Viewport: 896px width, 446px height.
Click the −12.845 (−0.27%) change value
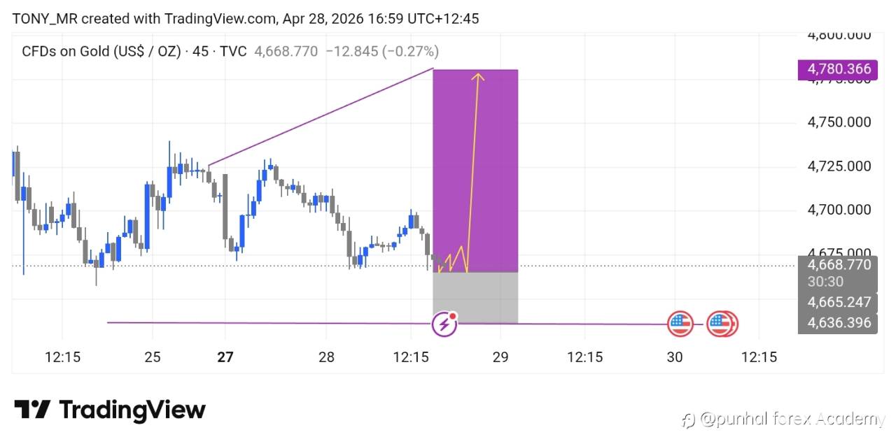point(382,51)
